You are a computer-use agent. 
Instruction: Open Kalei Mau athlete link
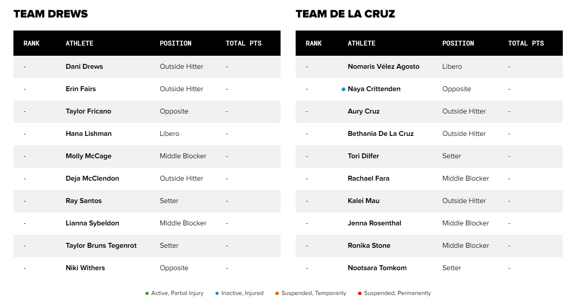[363, 201]
